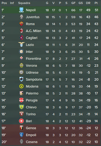Screen dimensions: 101x146
Task: Click the Chievo yellow shield crest
Action: 21,107
